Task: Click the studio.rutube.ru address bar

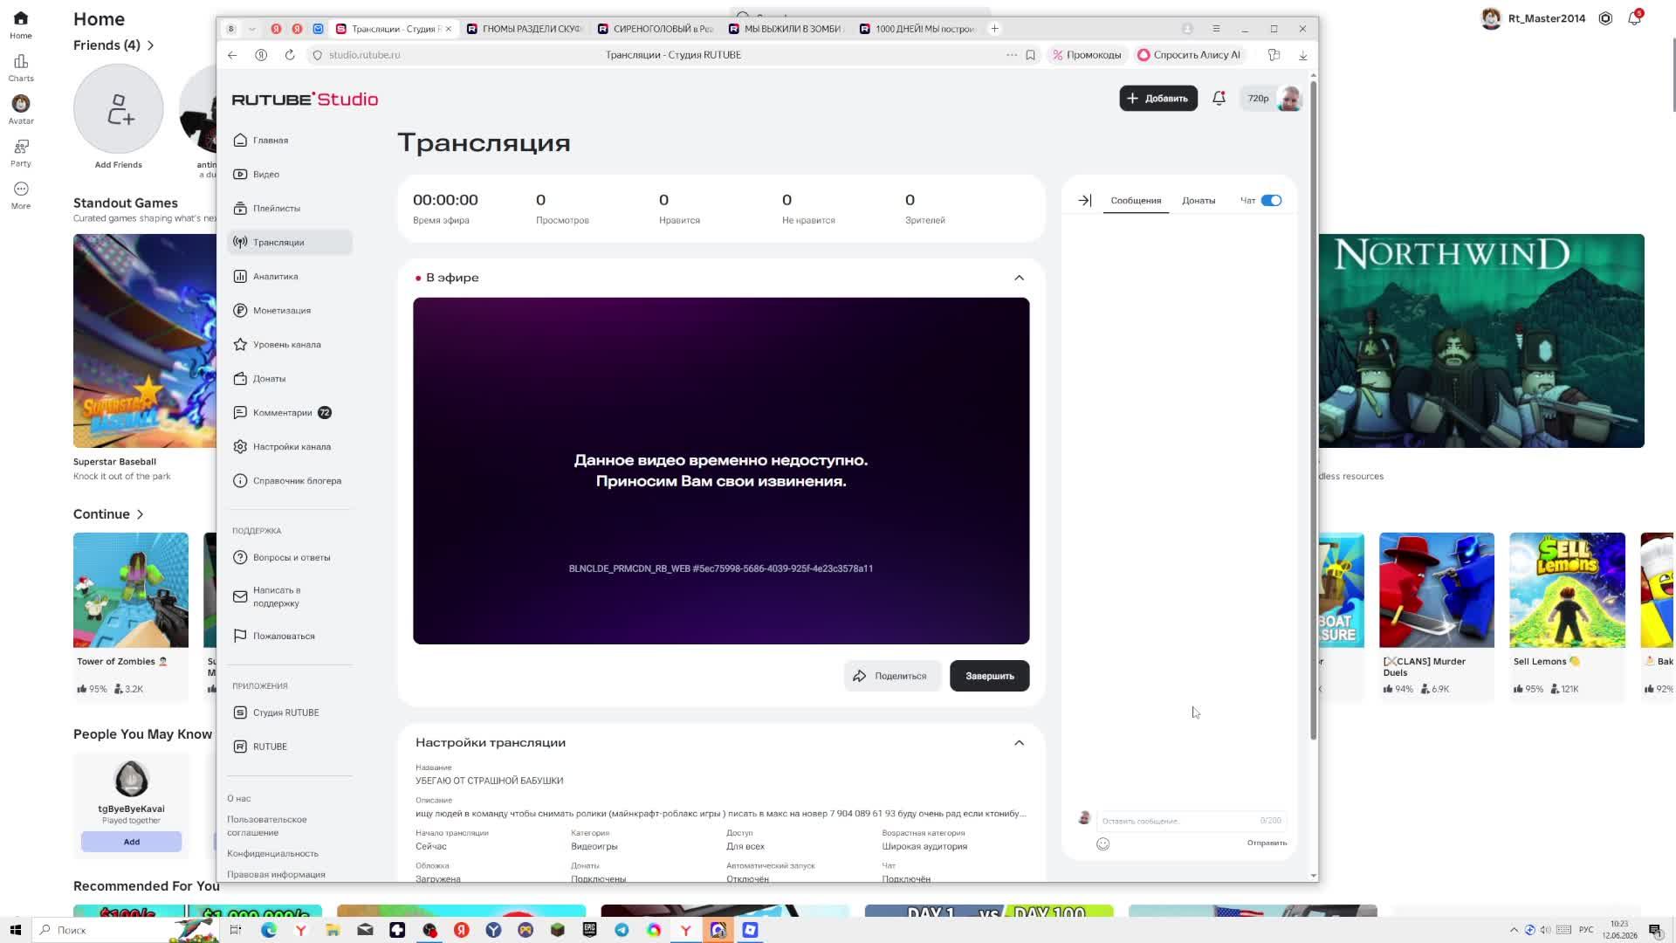Action: tap(364, 55)
